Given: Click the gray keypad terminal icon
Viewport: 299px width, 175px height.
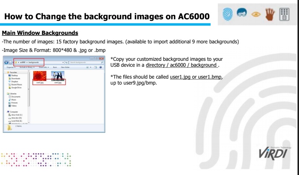Looking at the screenshot, I should click(284, 14).
